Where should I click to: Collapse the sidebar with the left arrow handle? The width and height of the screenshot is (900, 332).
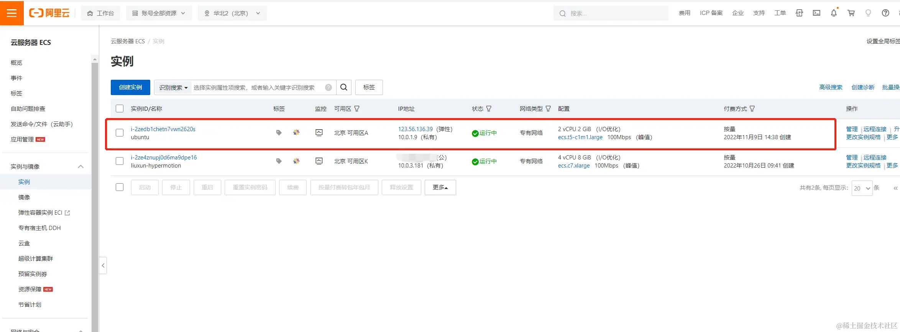tap(103, 265)
